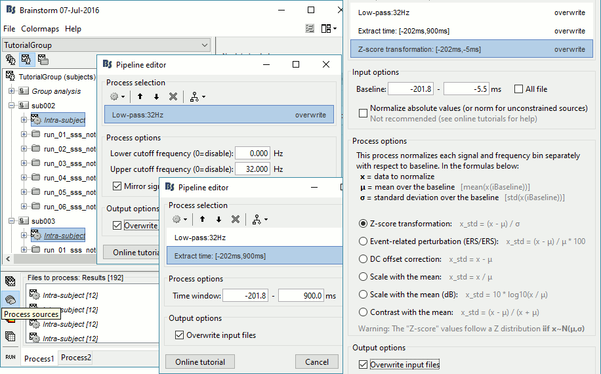The image size is (601, 374).
Task: Select Scale with the mean (dB) option
Action: coord(363,295)
